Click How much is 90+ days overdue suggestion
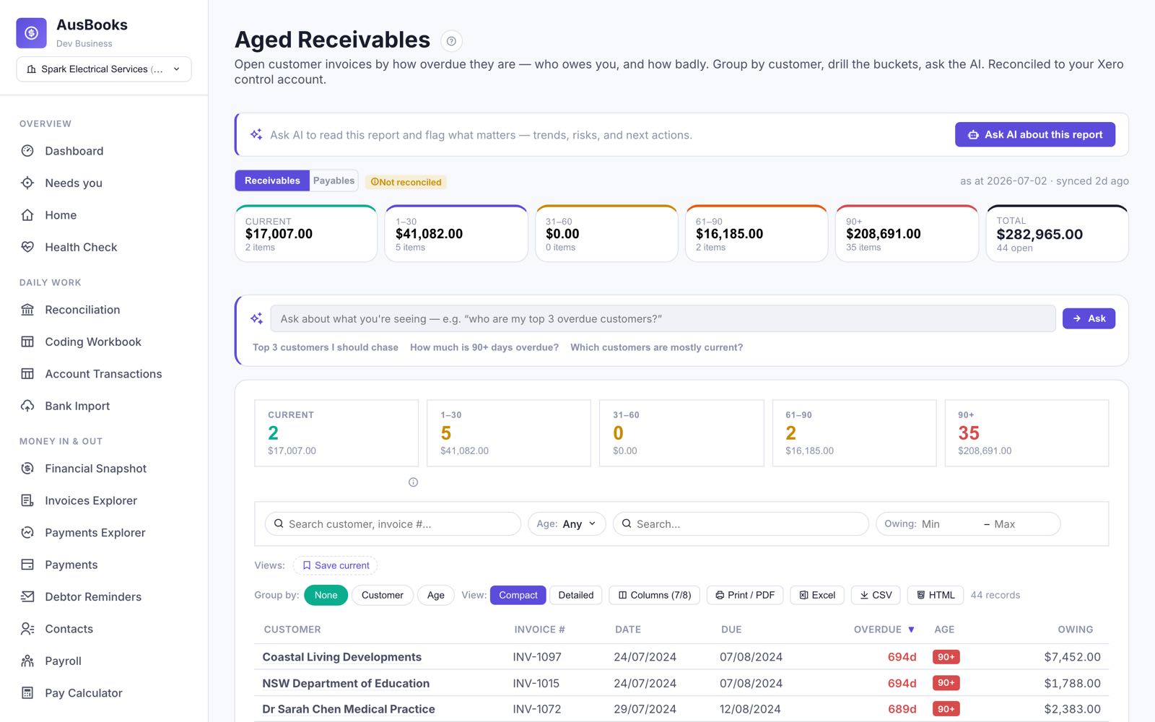Image resolution: width=1155 pixels, height=722 pixels. point(484,347)
